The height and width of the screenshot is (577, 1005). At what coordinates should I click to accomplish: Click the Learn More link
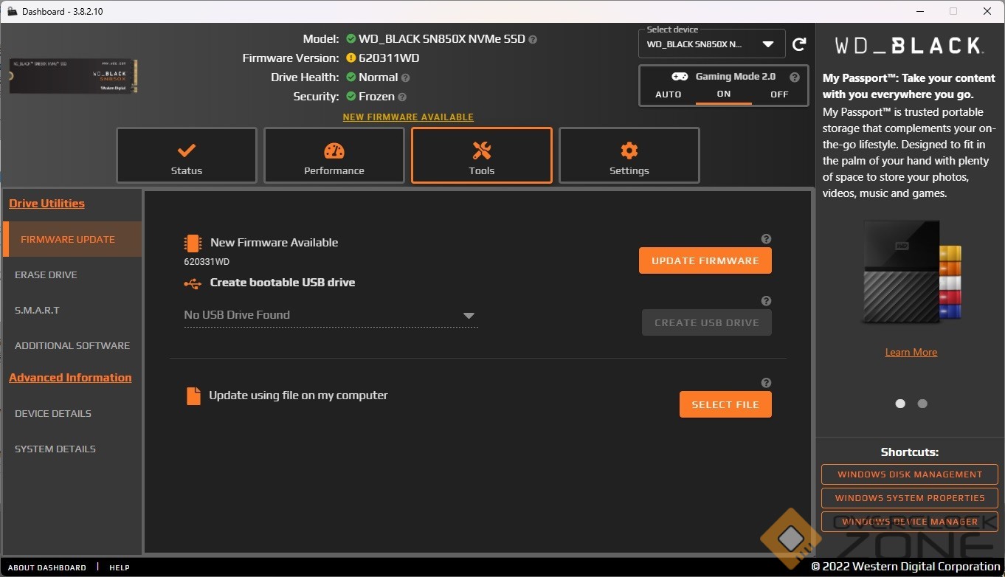pyautogui.click(x=911, y=352)
